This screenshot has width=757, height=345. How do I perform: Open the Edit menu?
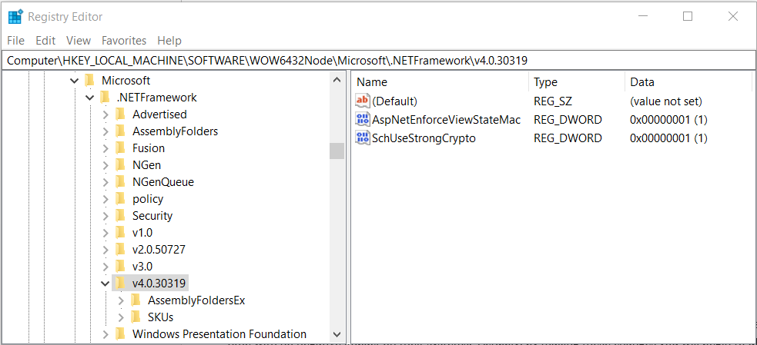click(x=45, y=40)
